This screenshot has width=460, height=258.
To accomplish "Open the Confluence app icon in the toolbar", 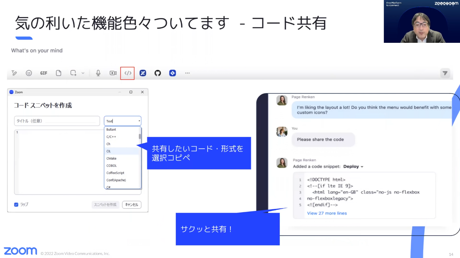I will pos(143,73).
